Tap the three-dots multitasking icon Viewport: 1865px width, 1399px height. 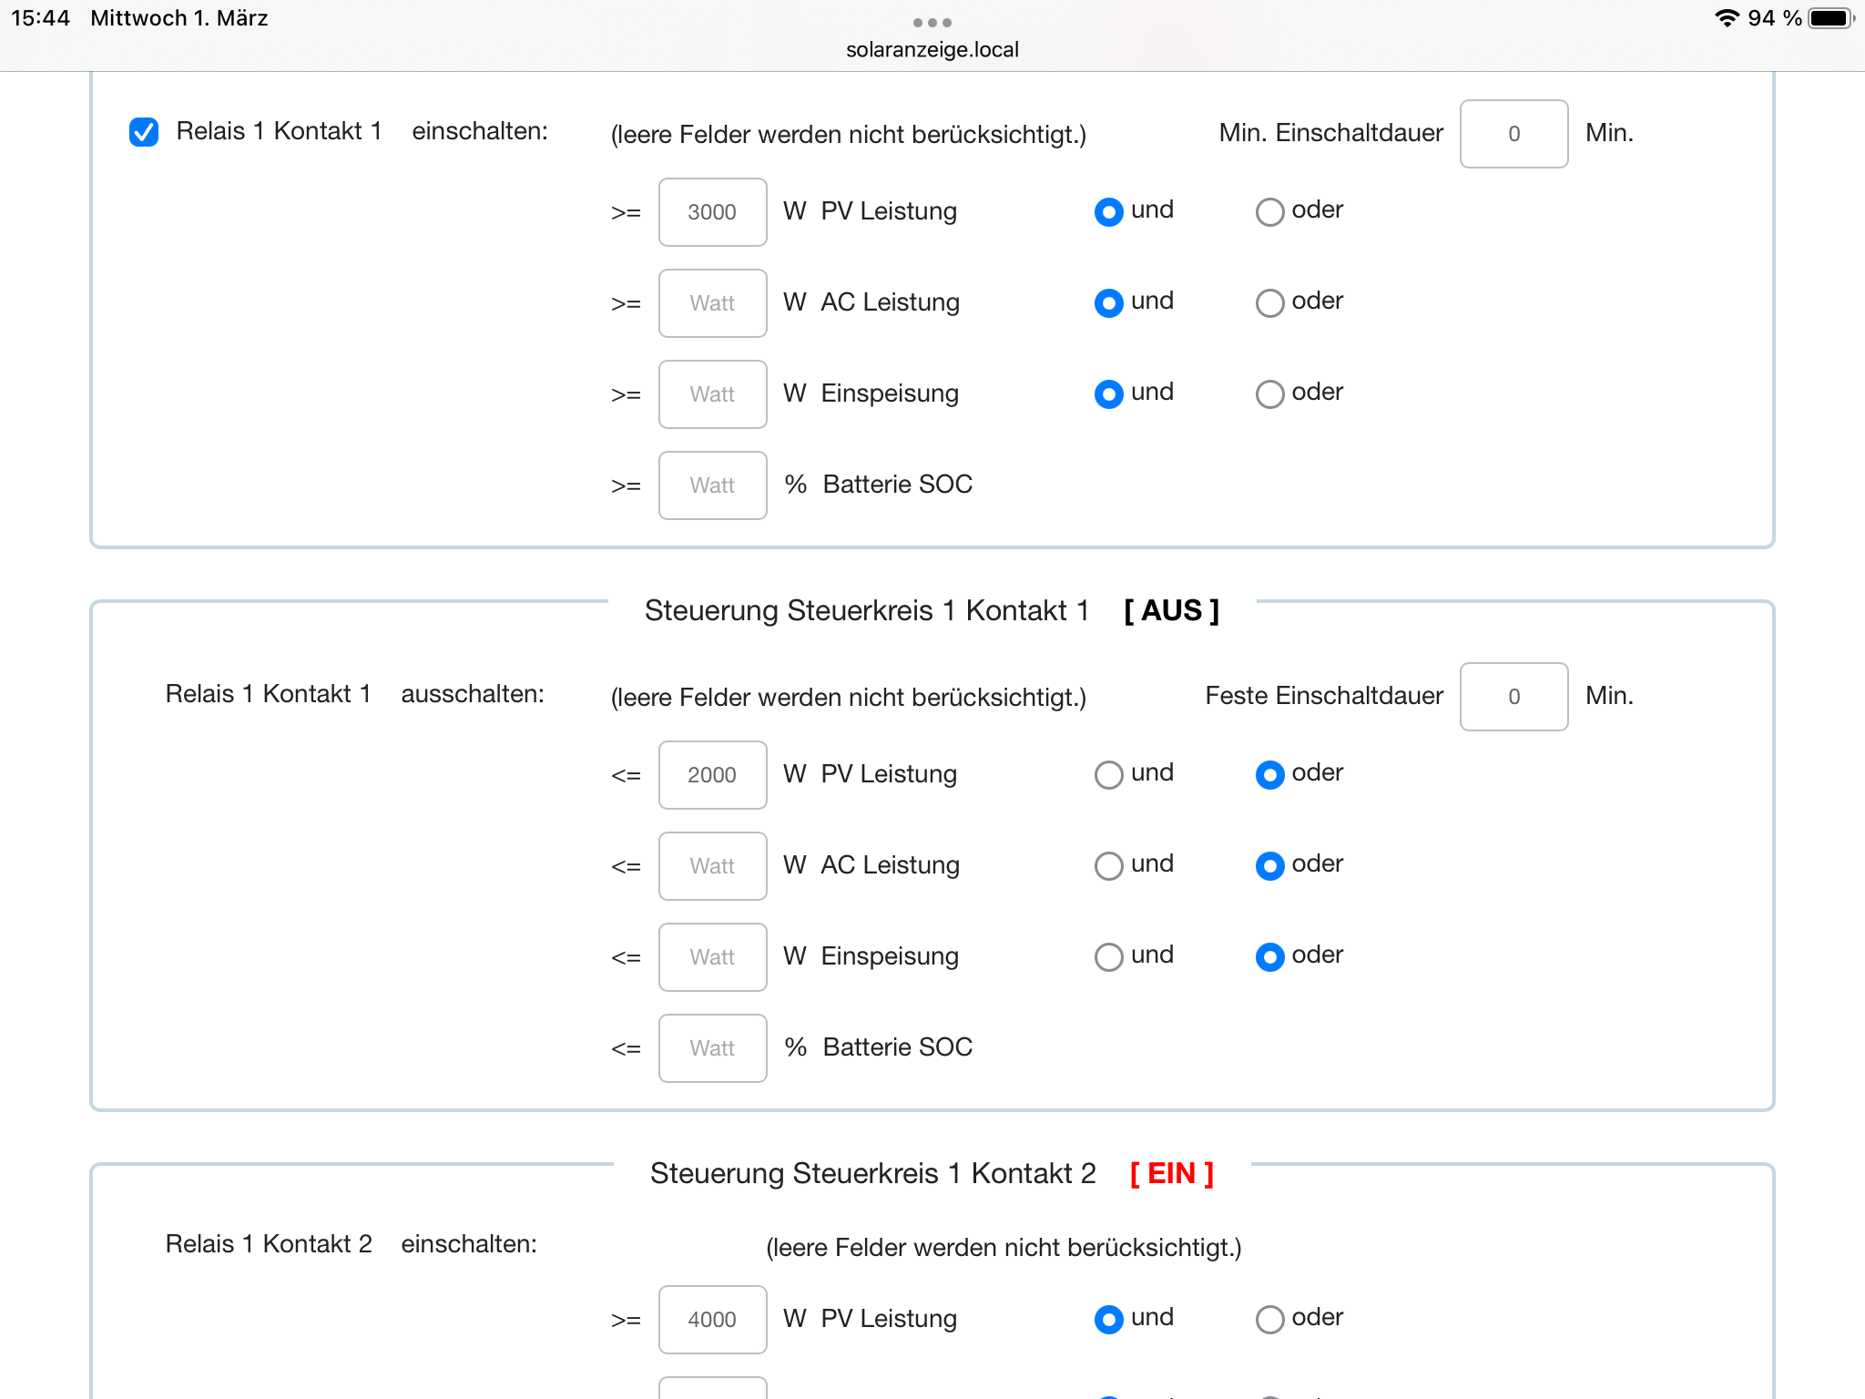coord(932,22)
